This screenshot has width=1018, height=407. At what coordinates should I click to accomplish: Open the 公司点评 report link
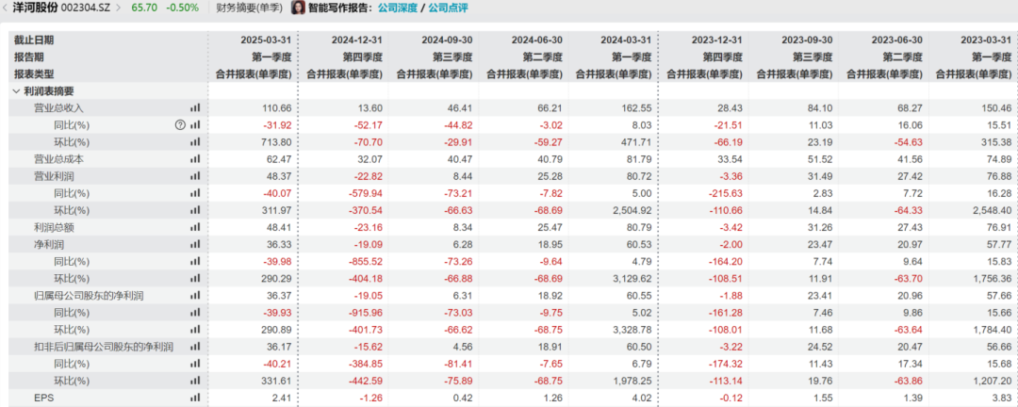coord(447,8)
